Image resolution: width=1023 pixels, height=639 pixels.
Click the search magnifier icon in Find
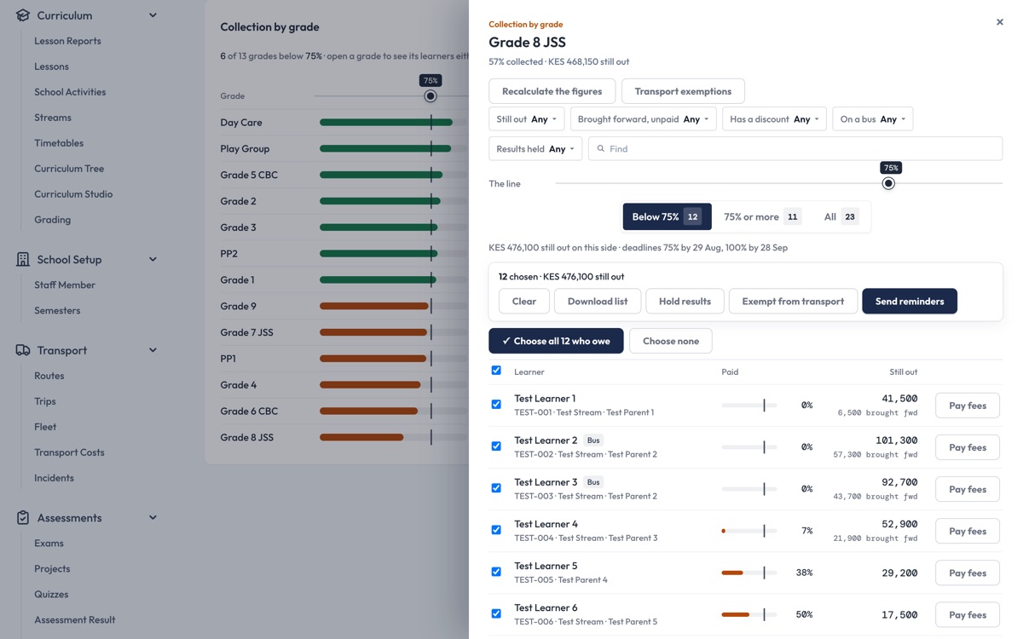point(600,149)
